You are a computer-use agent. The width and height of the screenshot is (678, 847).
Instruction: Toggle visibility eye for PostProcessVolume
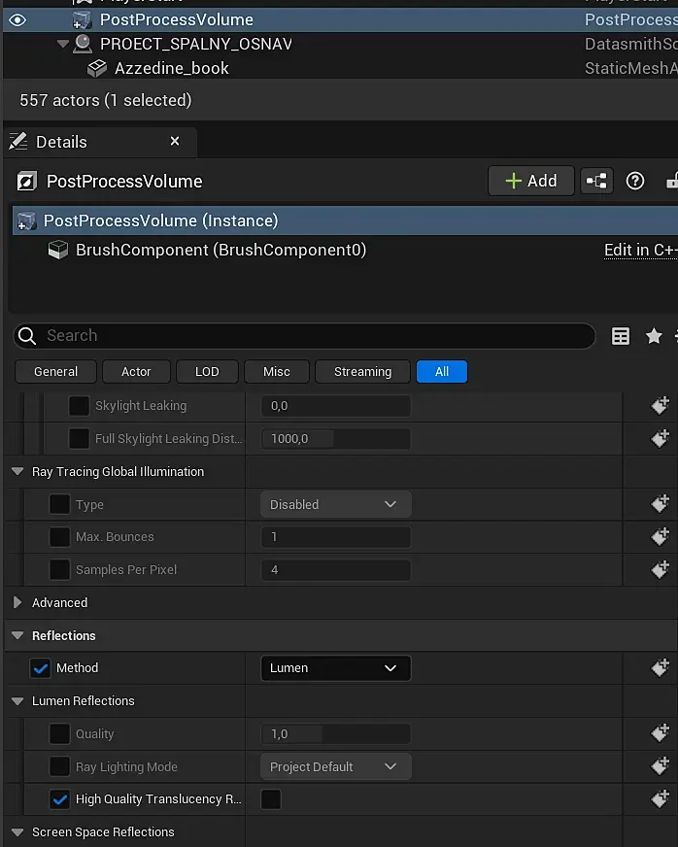(x=17, y=19)
